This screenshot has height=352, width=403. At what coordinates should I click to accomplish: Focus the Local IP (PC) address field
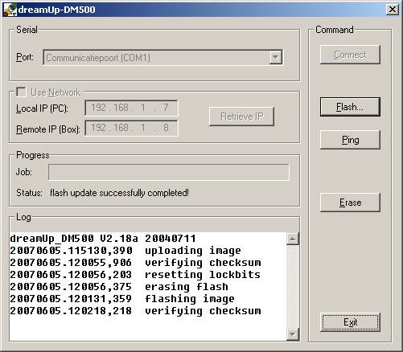131,108
